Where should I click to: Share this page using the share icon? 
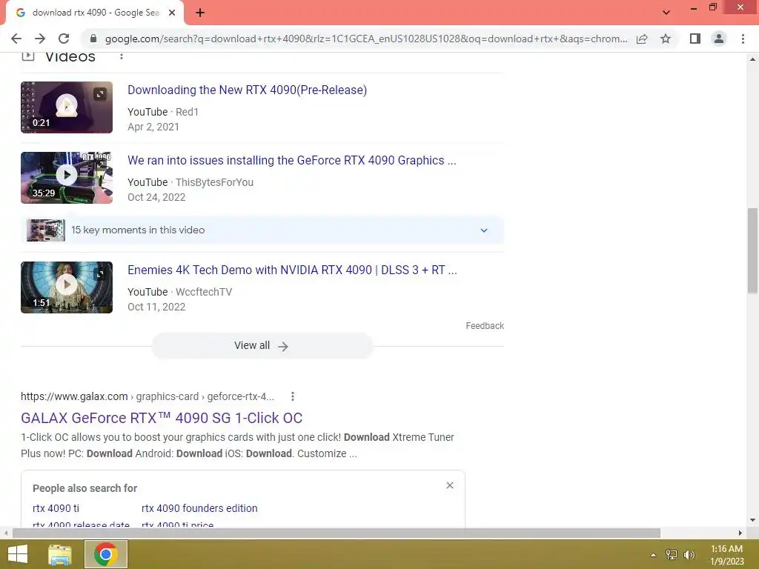click(642, 39)
